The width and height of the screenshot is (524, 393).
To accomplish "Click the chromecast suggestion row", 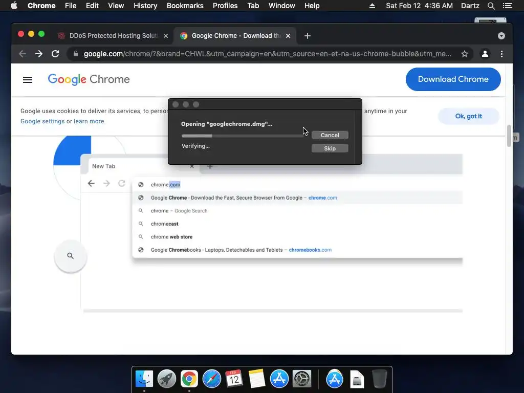I will pos(297,224).
